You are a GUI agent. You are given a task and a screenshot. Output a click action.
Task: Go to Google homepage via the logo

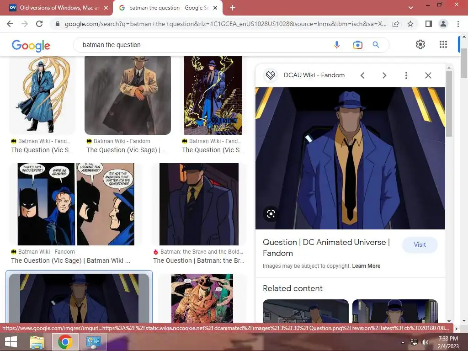(x=31, y=45)
